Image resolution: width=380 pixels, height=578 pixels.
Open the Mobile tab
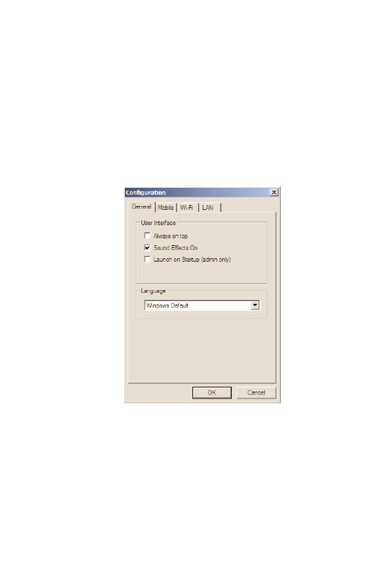point(166,208)
